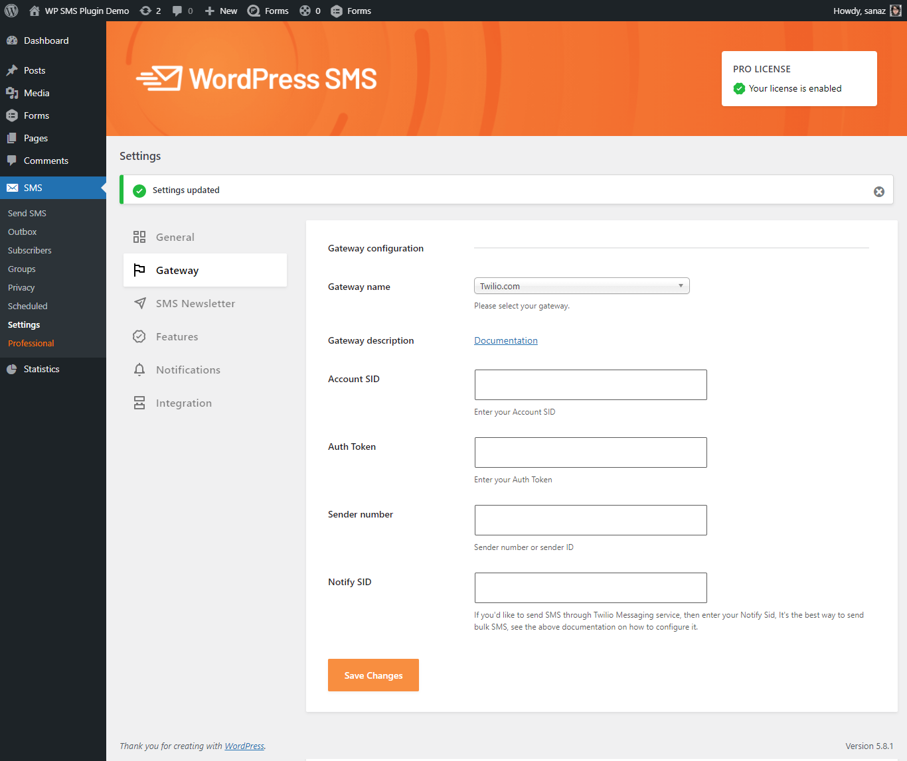Click the Forms sidebar icon

12,115
